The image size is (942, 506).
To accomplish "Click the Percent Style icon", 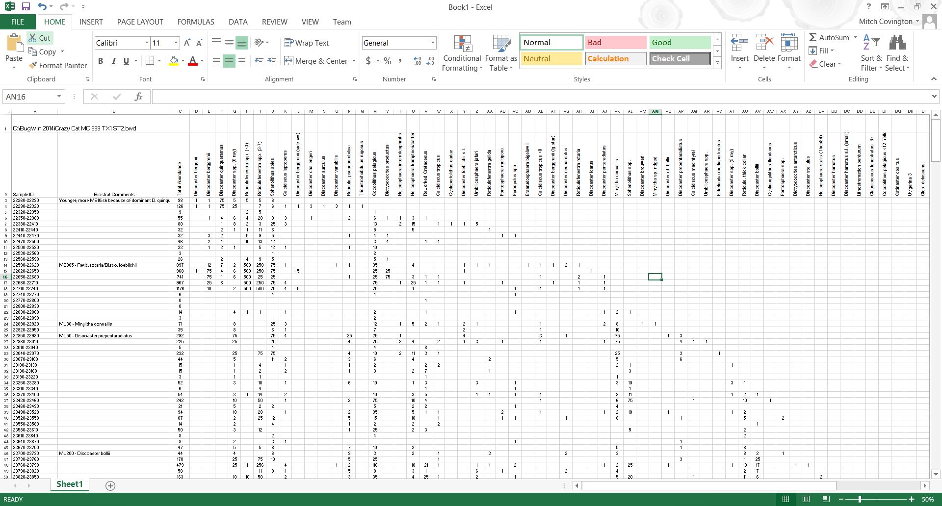I will (388, 61).
